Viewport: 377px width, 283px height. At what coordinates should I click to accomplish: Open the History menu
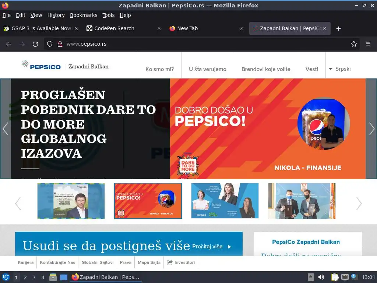coord(56,15)
